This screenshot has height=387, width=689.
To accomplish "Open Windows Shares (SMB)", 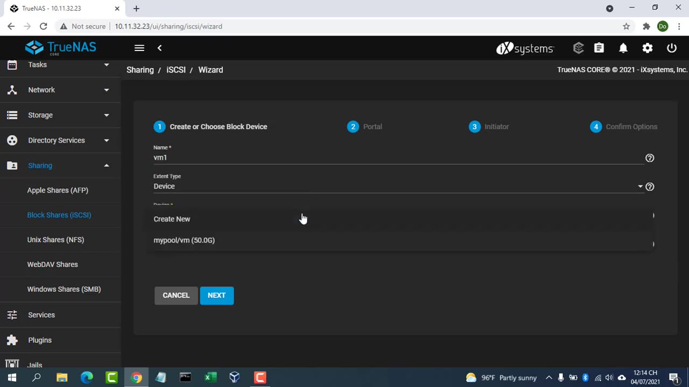I will tap(64, 289).
